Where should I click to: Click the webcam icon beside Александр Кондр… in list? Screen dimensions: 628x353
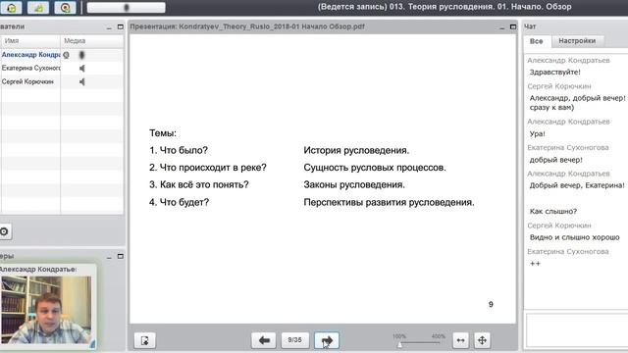pyautogui.click(x=66, y=55)
